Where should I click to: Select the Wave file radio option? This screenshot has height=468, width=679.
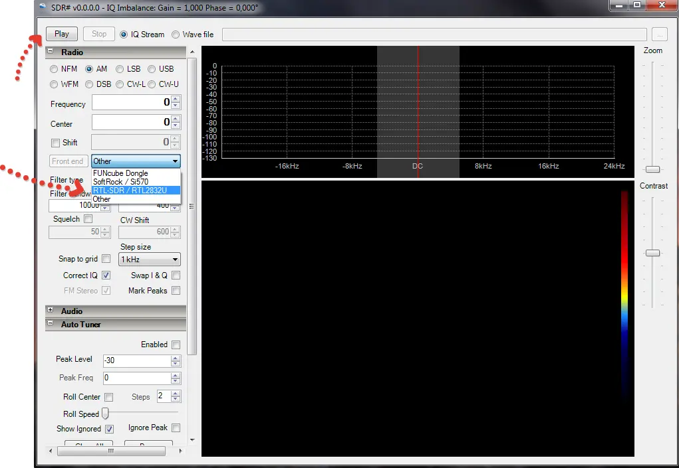176,35
